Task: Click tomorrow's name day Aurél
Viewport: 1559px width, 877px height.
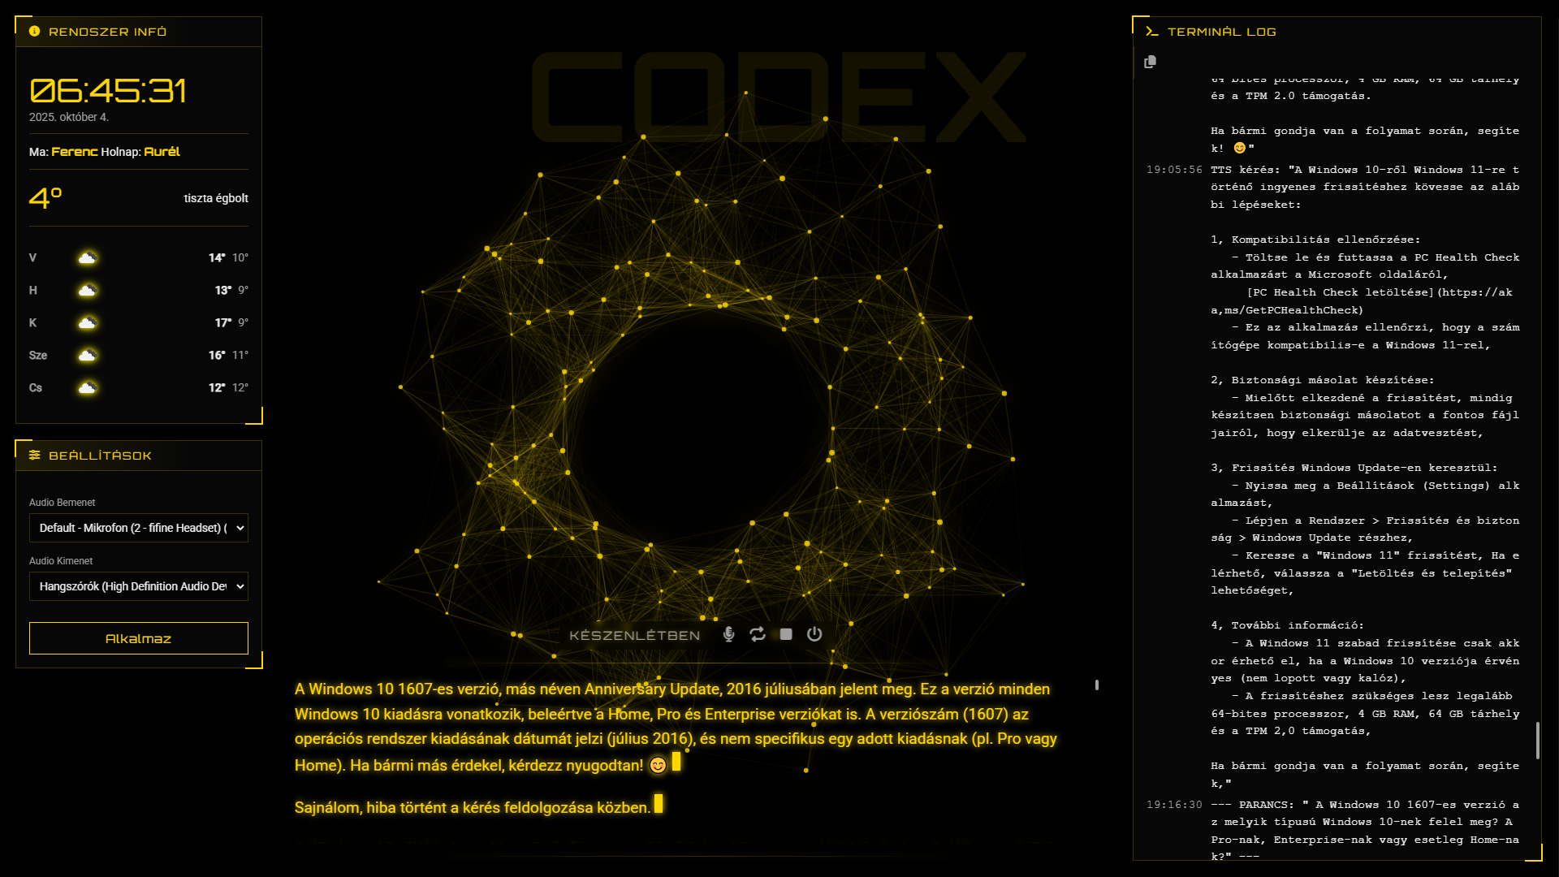Action: [x=162, y=152]
